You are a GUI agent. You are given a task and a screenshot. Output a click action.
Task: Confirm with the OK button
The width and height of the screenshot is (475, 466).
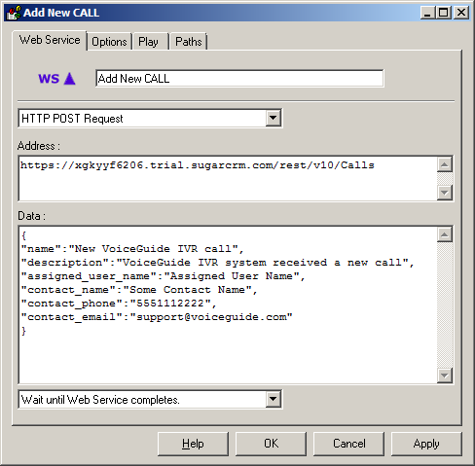tap(271, 444)
